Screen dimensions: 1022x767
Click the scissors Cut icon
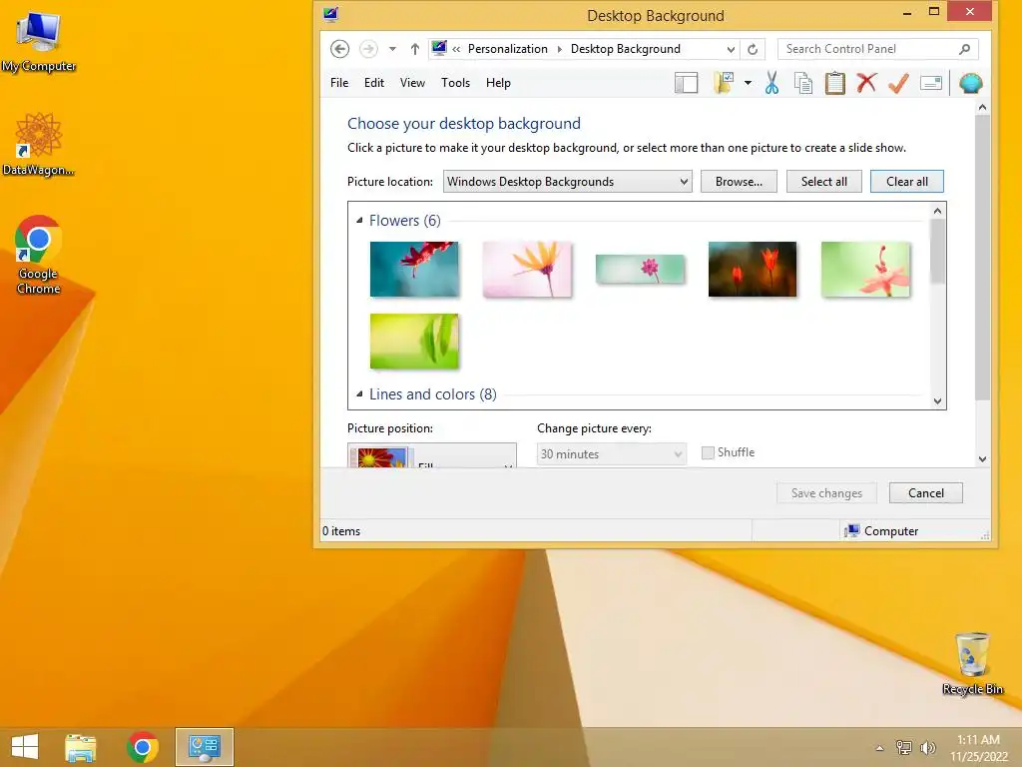coord(771,83)
